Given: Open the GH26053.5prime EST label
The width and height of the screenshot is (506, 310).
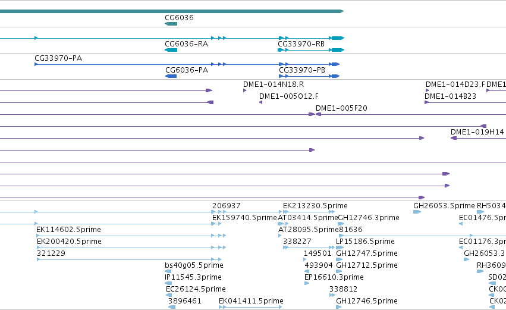Looking at the screenshot, I should point(444,206).
